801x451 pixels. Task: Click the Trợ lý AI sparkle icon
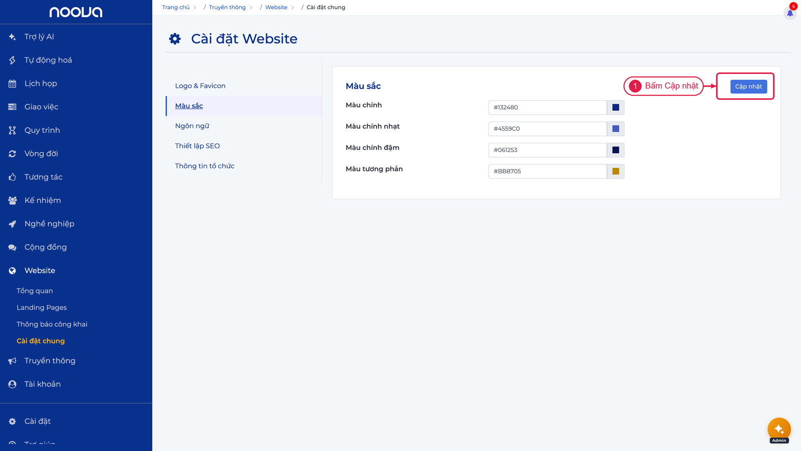(x=13, y=37)
